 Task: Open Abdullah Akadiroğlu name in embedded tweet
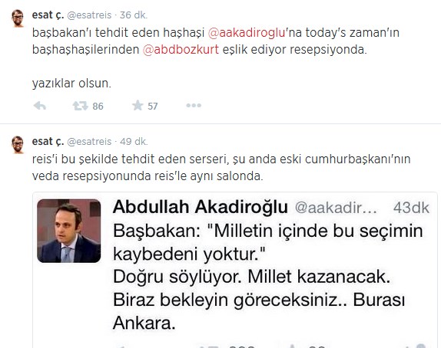[201, 207]
